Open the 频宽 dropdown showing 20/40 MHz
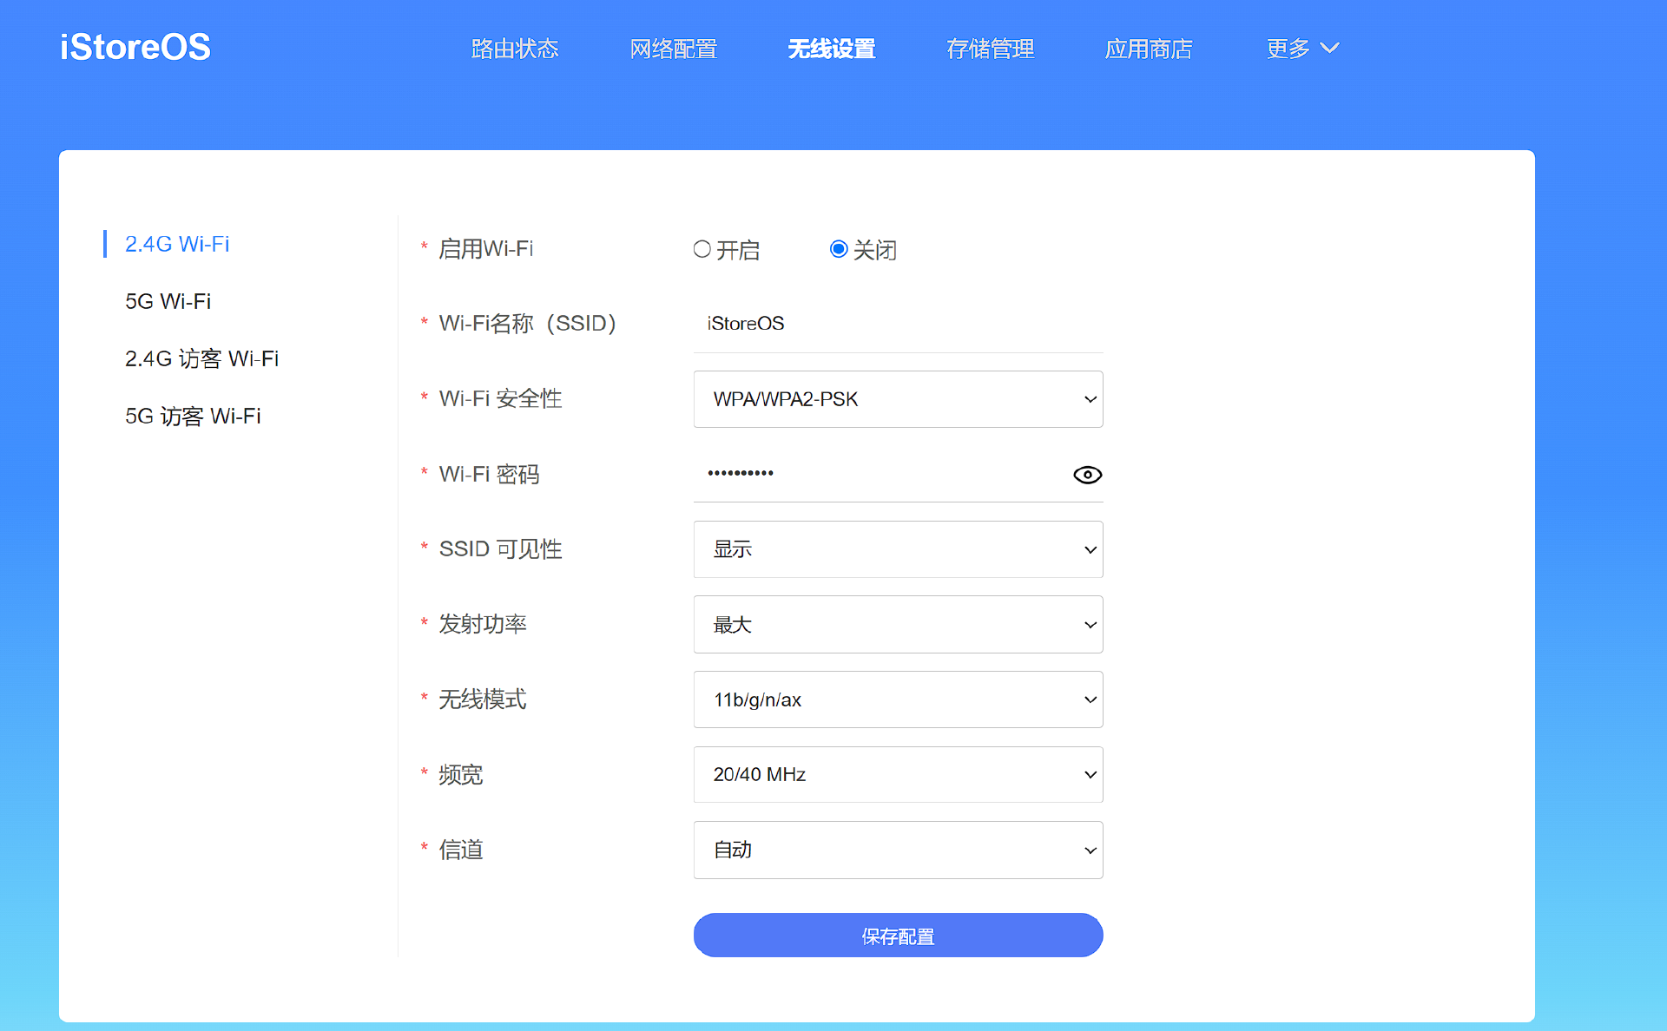Screen dimensions: 1667x1031 coord(898,774)
